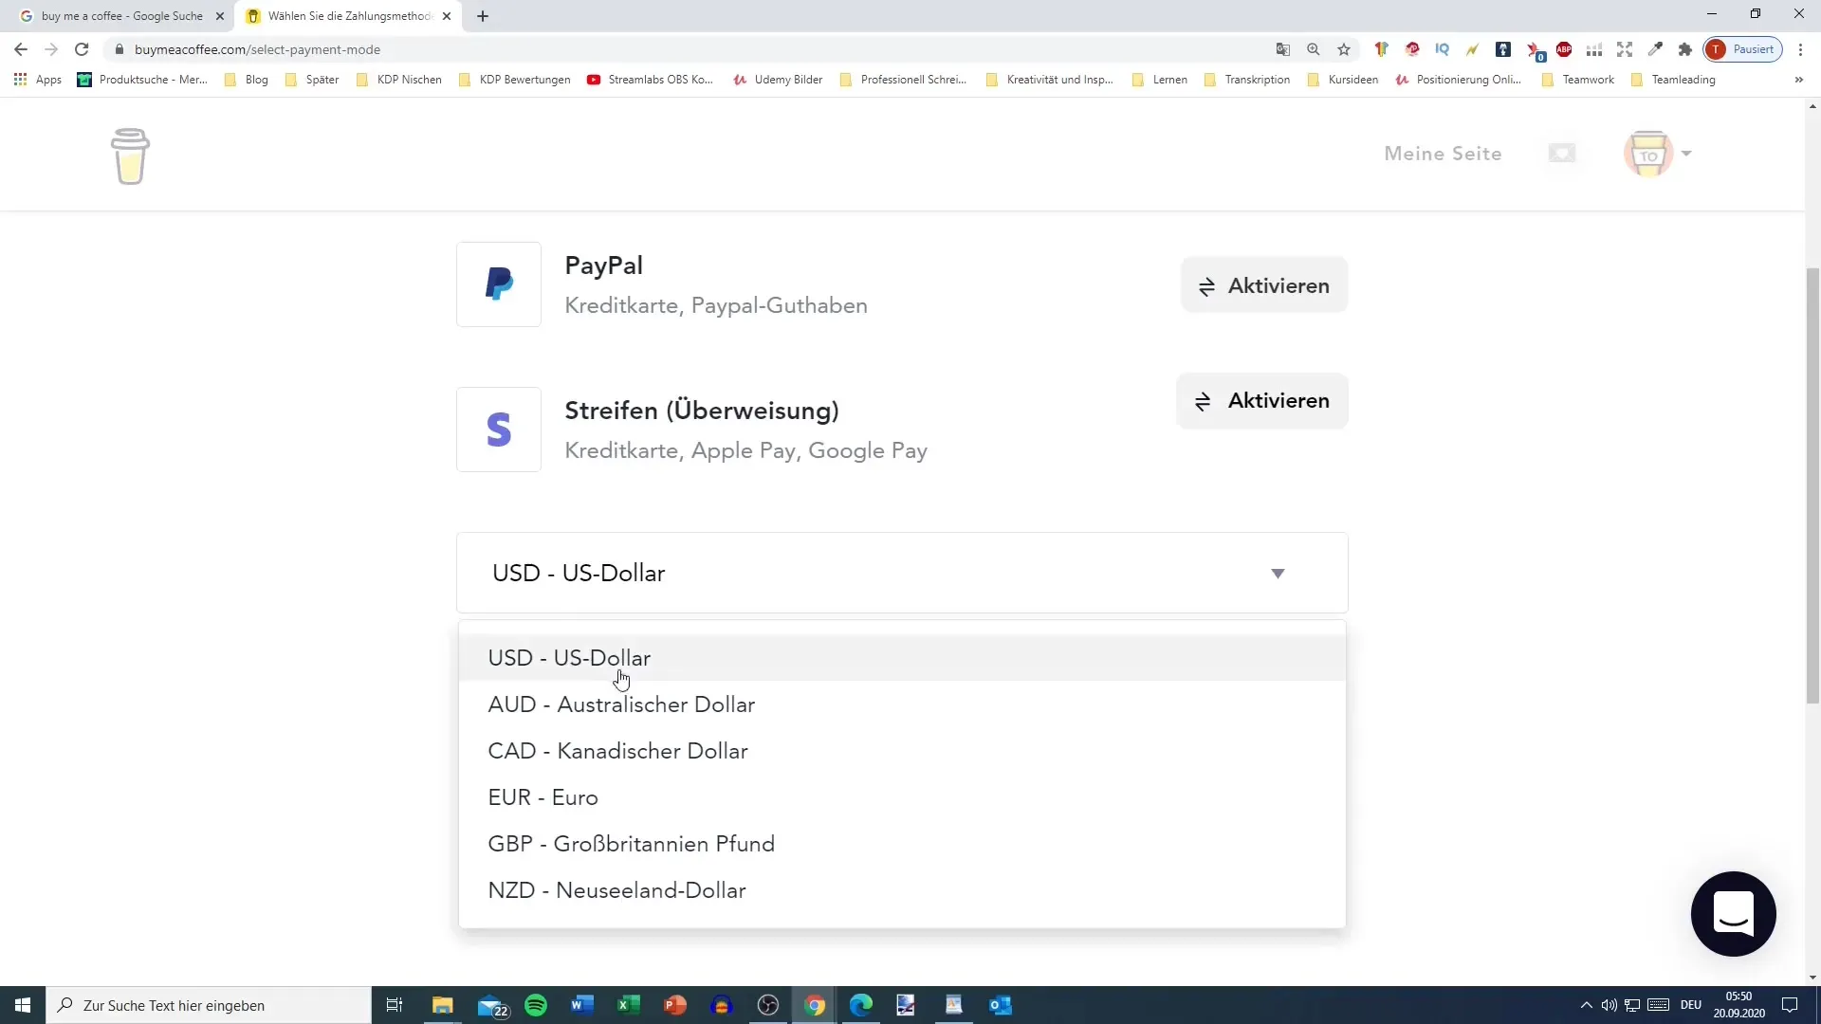
Task: Click the zoom magnifier icon in address bar
Action: 1314,49
